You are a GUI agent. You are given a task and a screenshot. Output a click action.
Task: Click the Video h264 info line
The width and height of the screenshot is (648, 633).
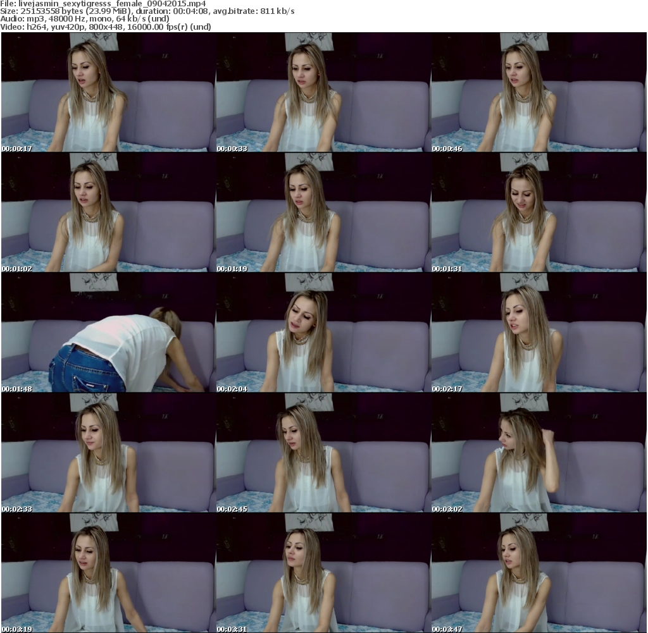106,27
